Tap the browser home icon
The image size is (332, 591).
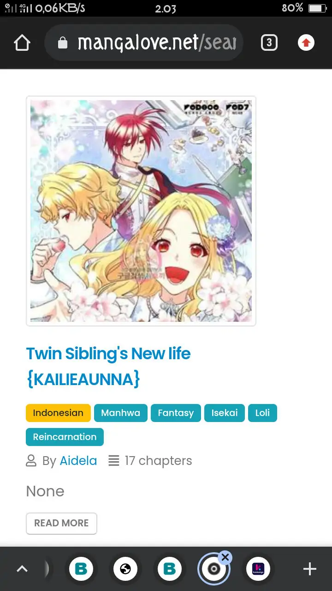(22, 43)
